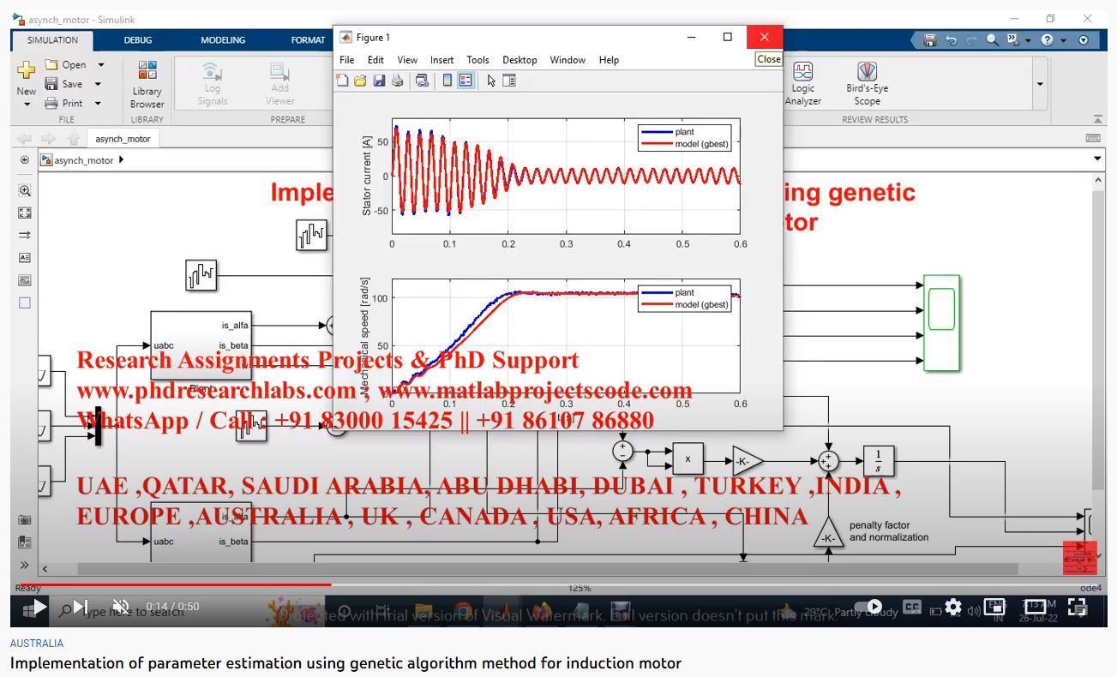Toggle closed captions CC
Image resolution: width=1117 pixels, height=677 pixels.
(x=912, y=608)
